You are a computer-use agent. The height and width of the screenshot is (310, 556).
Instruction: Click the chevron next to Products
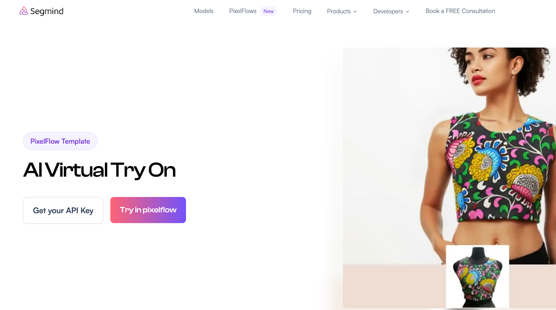pos(355,11)
